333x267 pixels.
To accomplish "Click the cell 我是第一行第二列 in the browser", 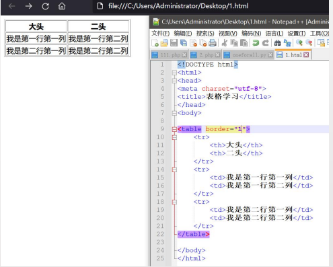I will pyautogui.click(x=98, y=38).
